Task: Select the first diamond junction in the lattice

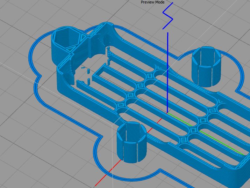Action: pos(150,76)
